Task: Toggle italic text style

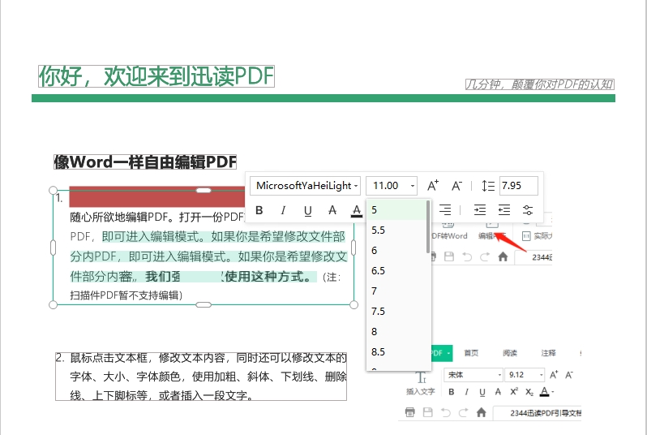Action: tap(283, 211)
